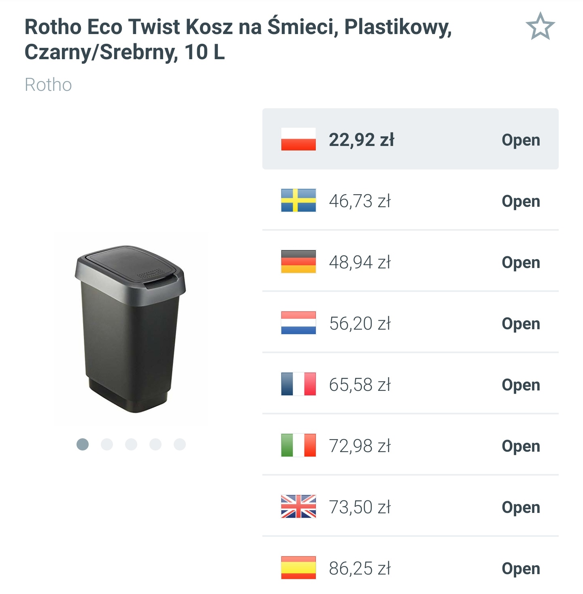Viewport: 583px width, 594px height.
Task: Select the Polish flag icon
Action: 298,140
